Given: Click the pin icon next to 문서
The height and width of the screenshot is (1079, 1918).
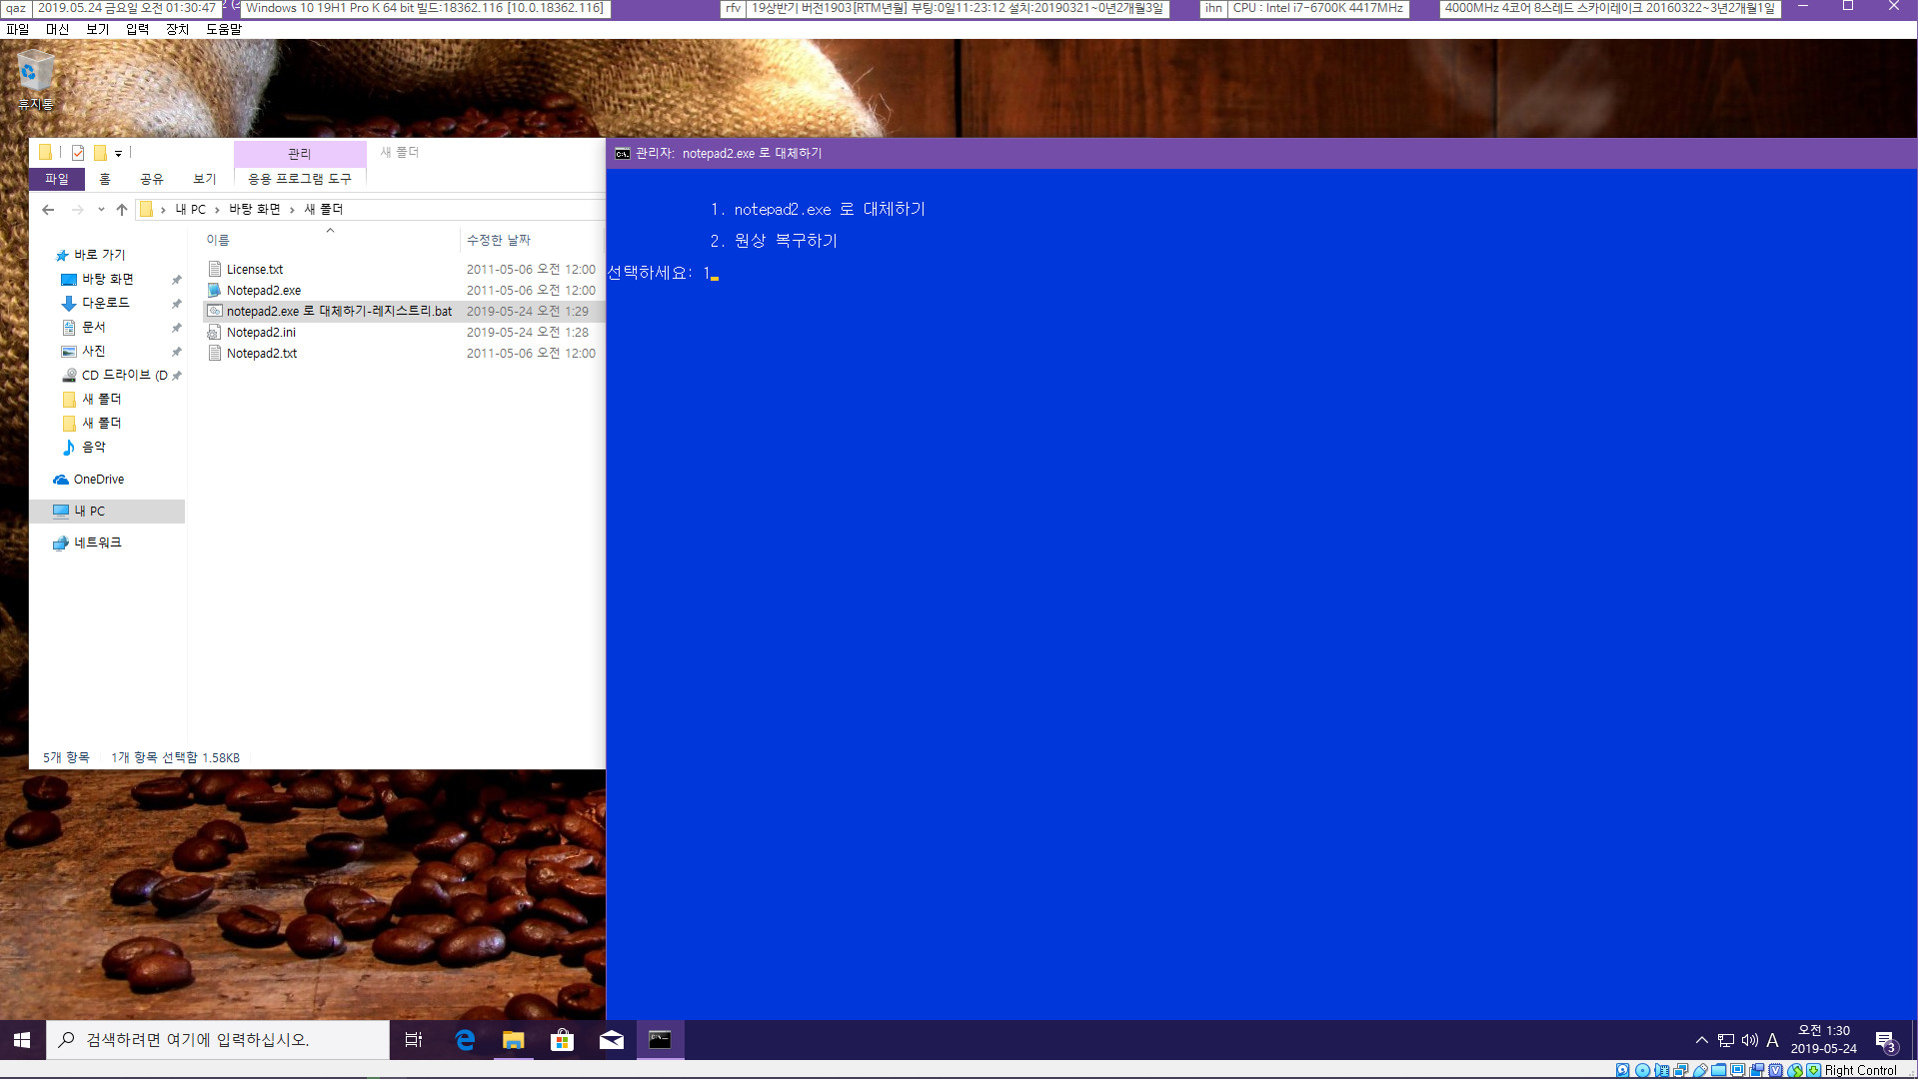Looking at the screenshot, I should [176, 328].
